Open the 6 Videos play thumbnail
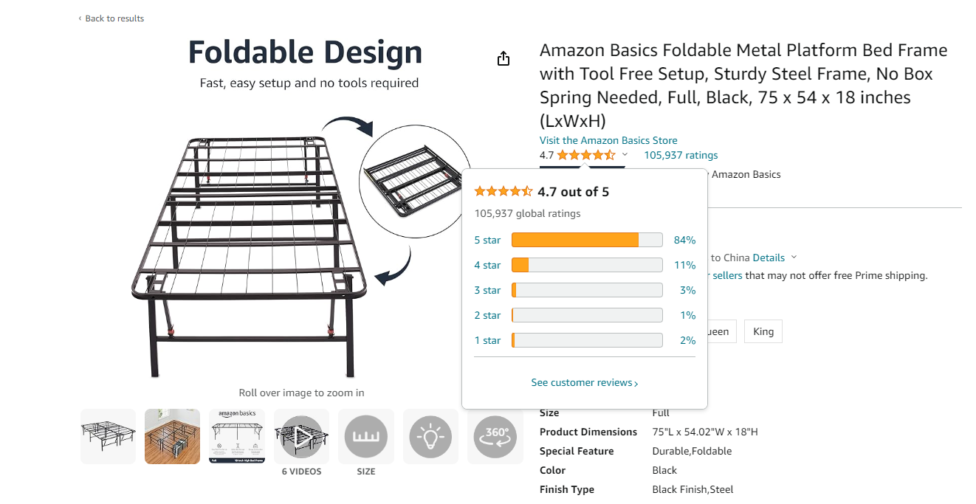The width and height of the screenshot is (976, 504). click(x=301, y=437)
